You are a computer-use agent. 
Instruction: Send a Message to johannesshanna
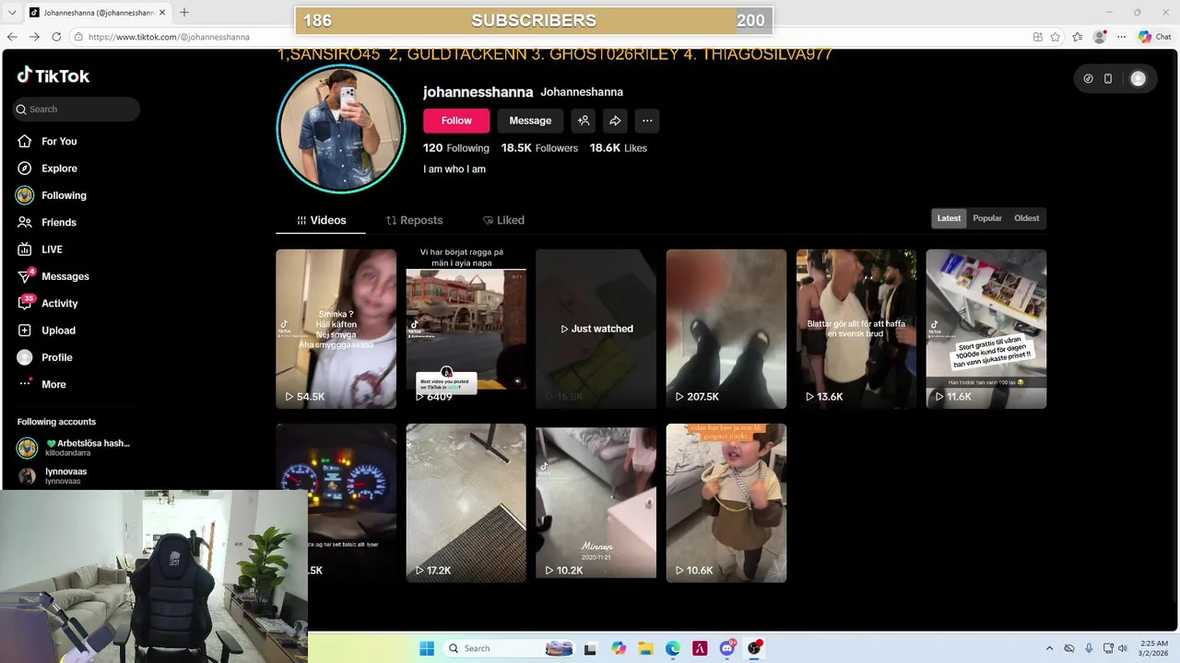(x=530, y=121)
